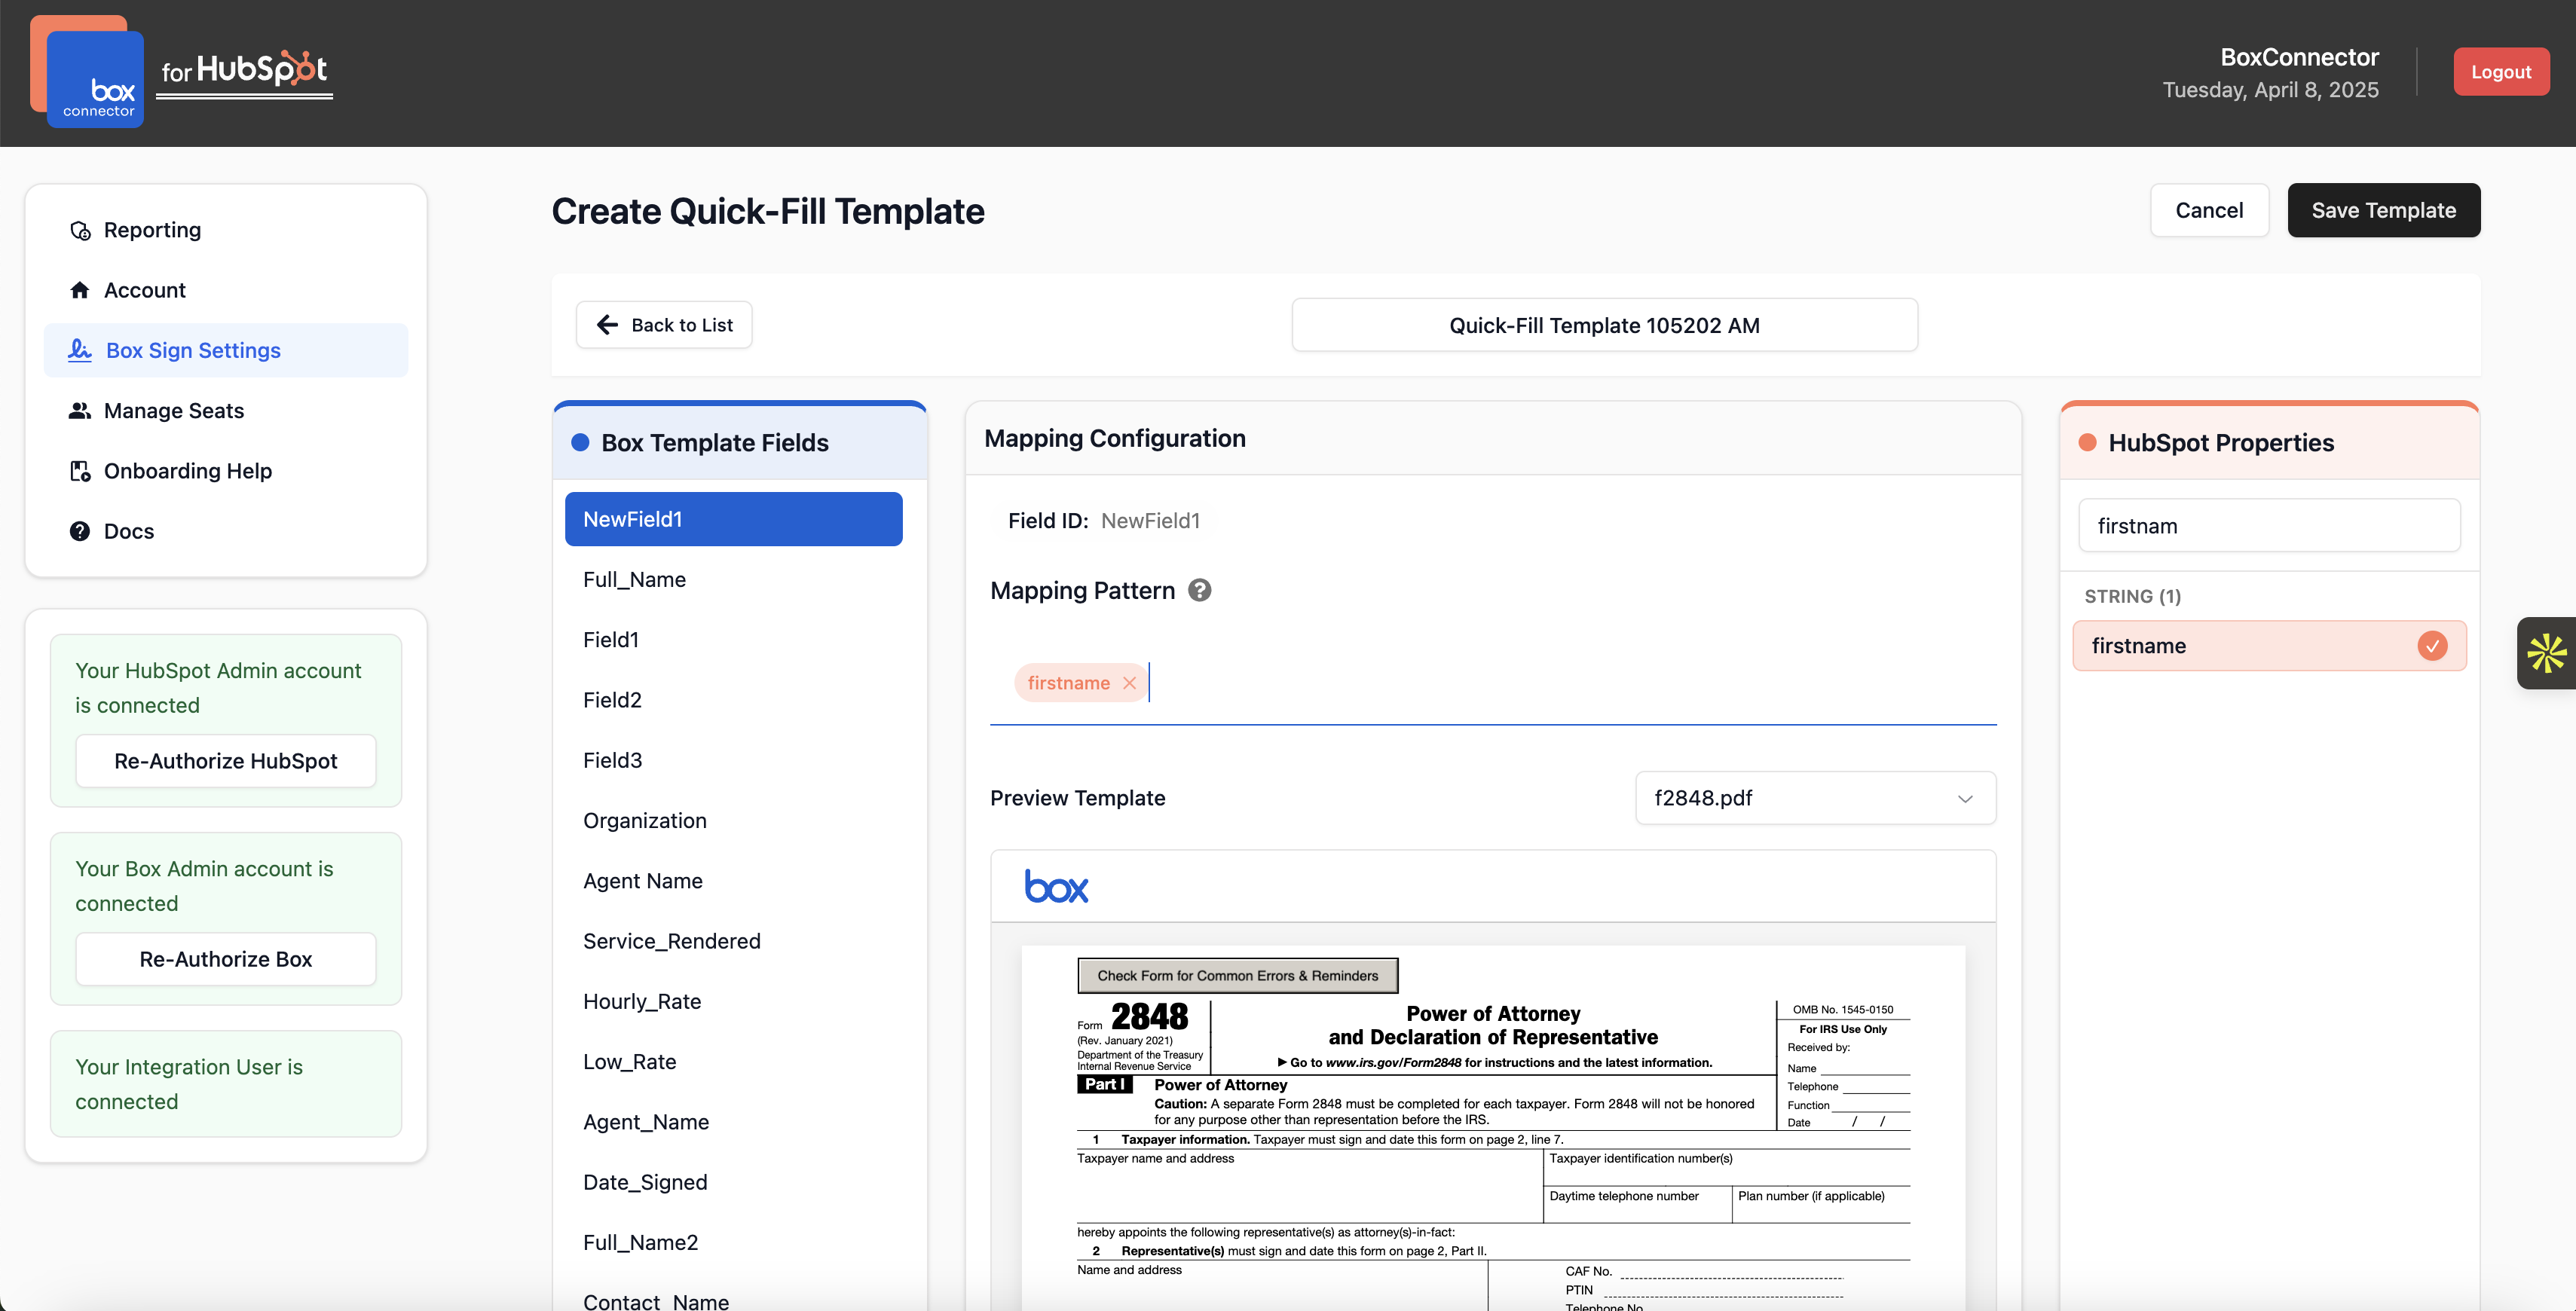This screenshot has height=1311, width=2576.
Task: Select the Service_Rendered template field
Action: [x=733, y=941]
